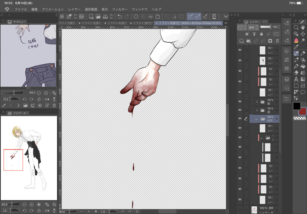Image resolution: width=307 pixels, height=214 pixels.
Task: Click Undo arrow in command bar
Action: coord(119,16)
